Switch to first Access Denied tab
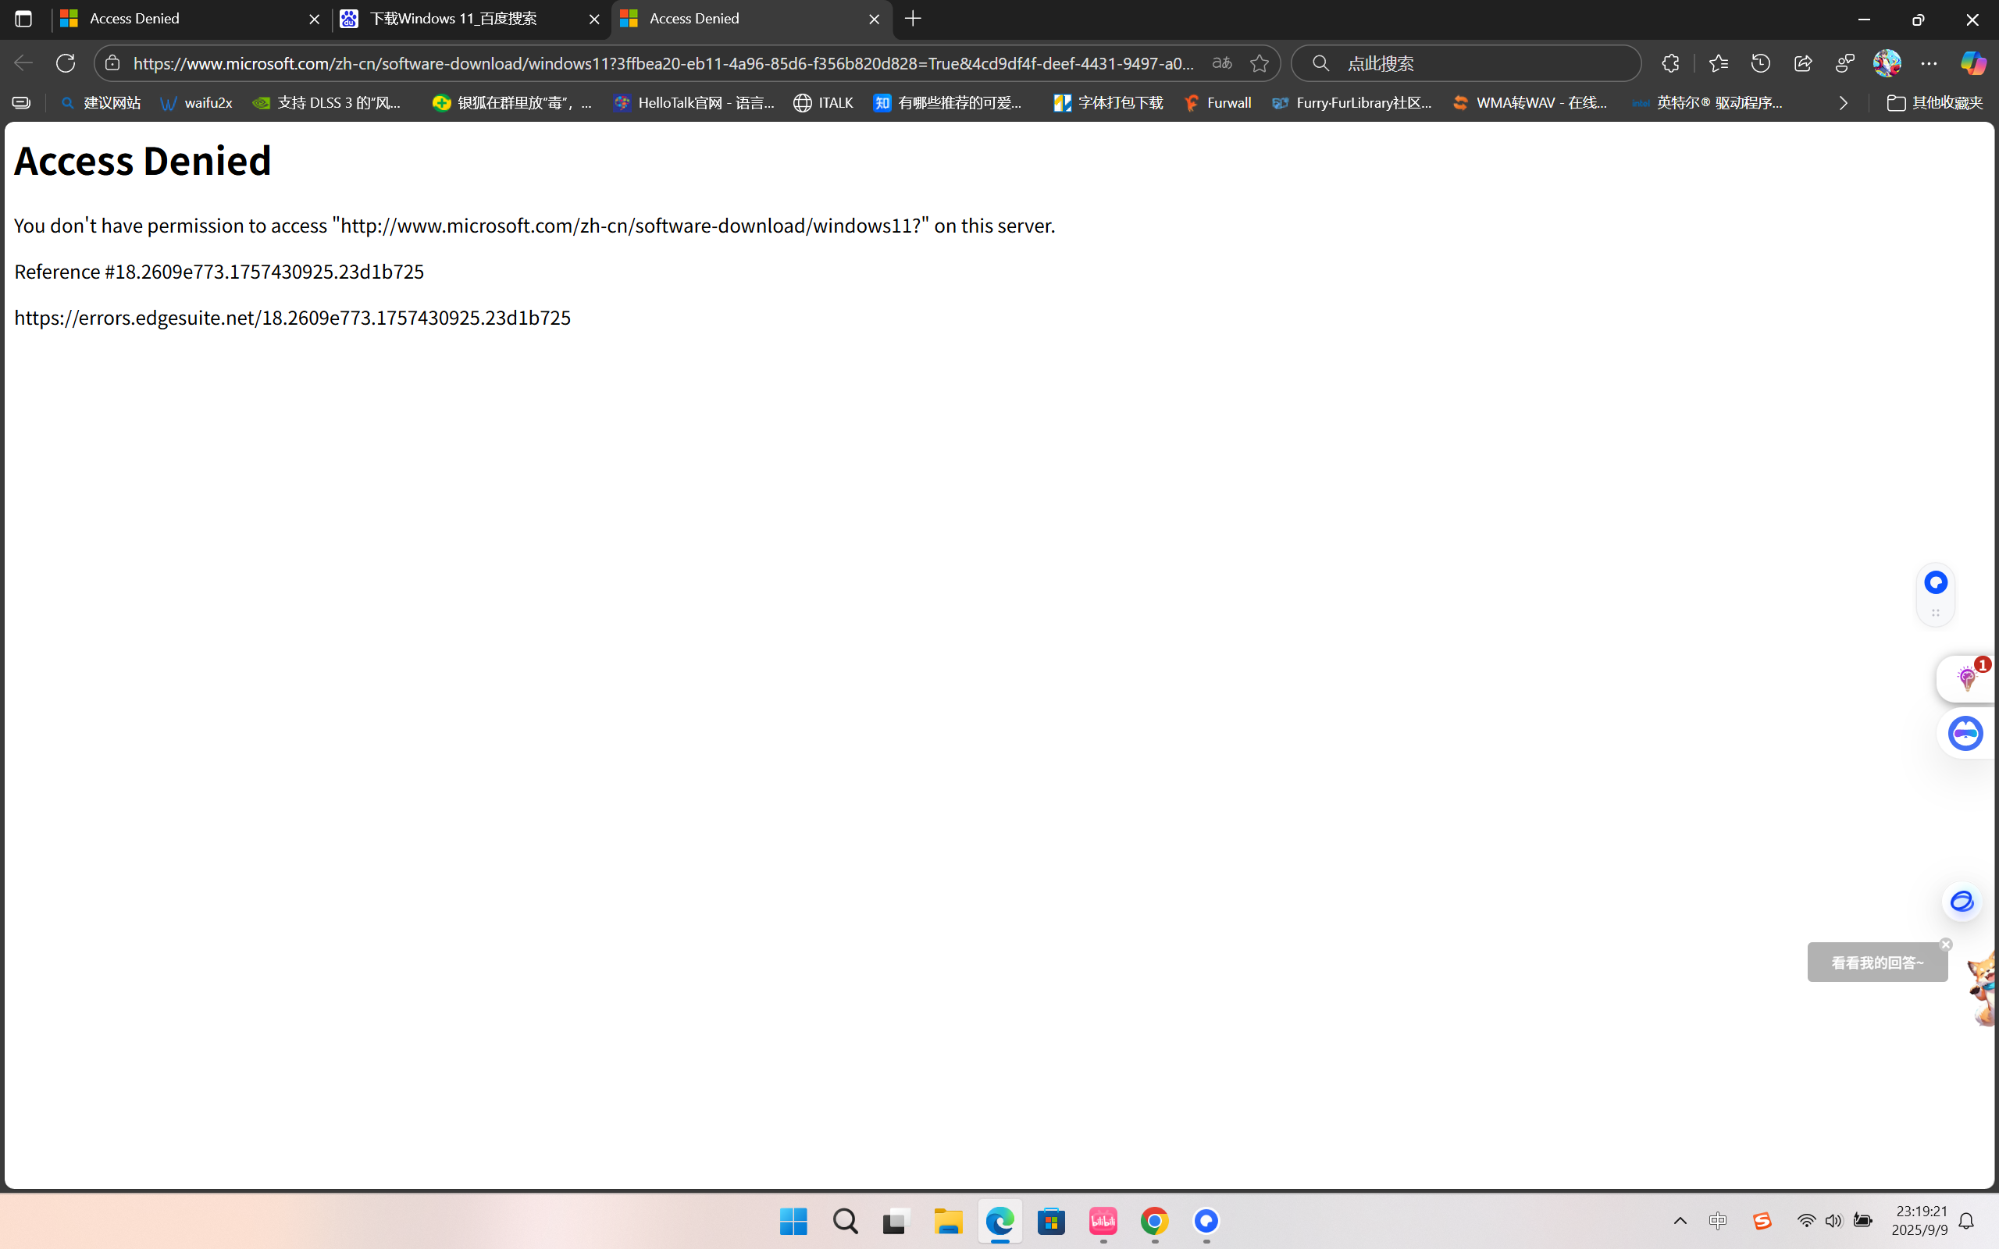This screenshot has height=1249, width=1999. point(191,19)
